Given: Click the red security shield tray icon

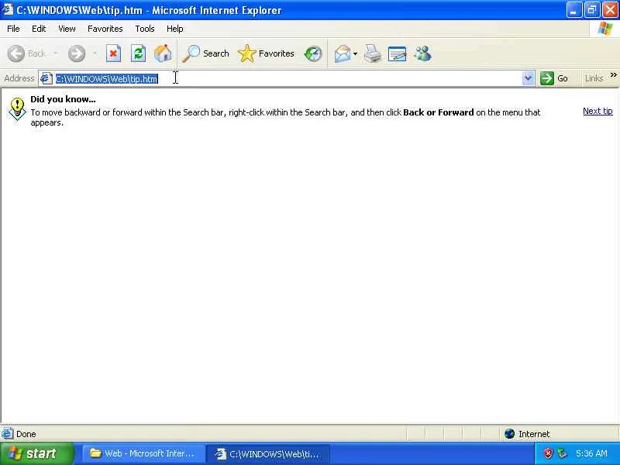Looking at the screenshot, I should (548, 453).
